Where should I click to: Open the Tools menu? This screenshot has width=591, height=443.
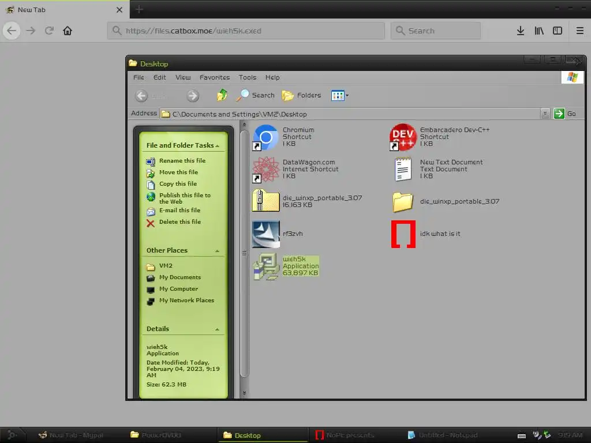pos(247,77)
